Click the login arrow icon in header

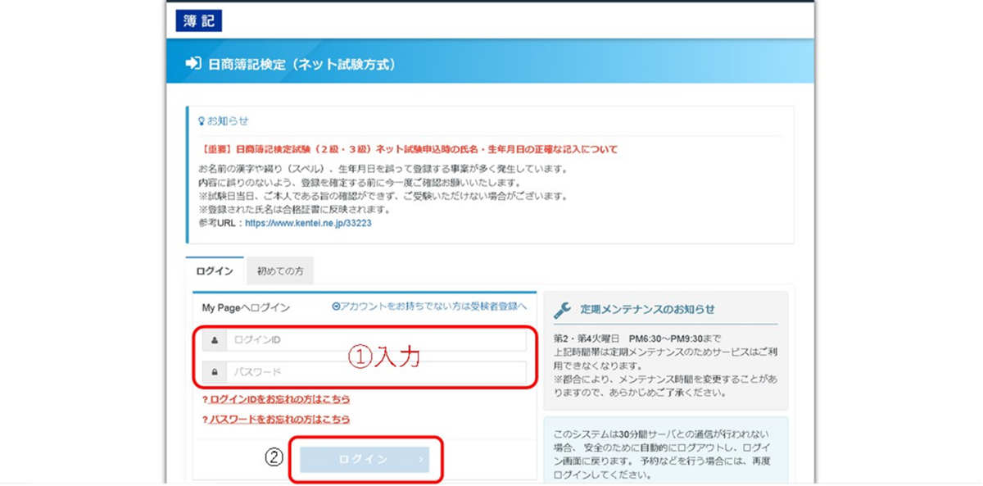coord(193,63)
